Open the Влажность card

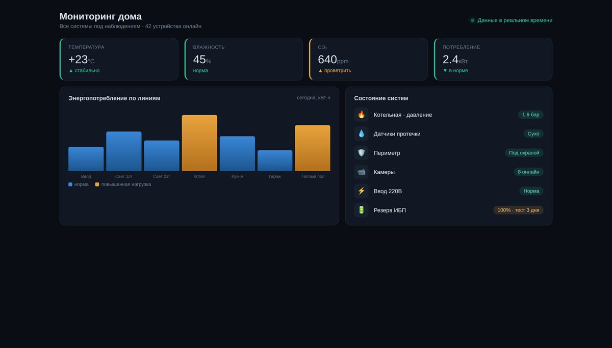(244, 59)
